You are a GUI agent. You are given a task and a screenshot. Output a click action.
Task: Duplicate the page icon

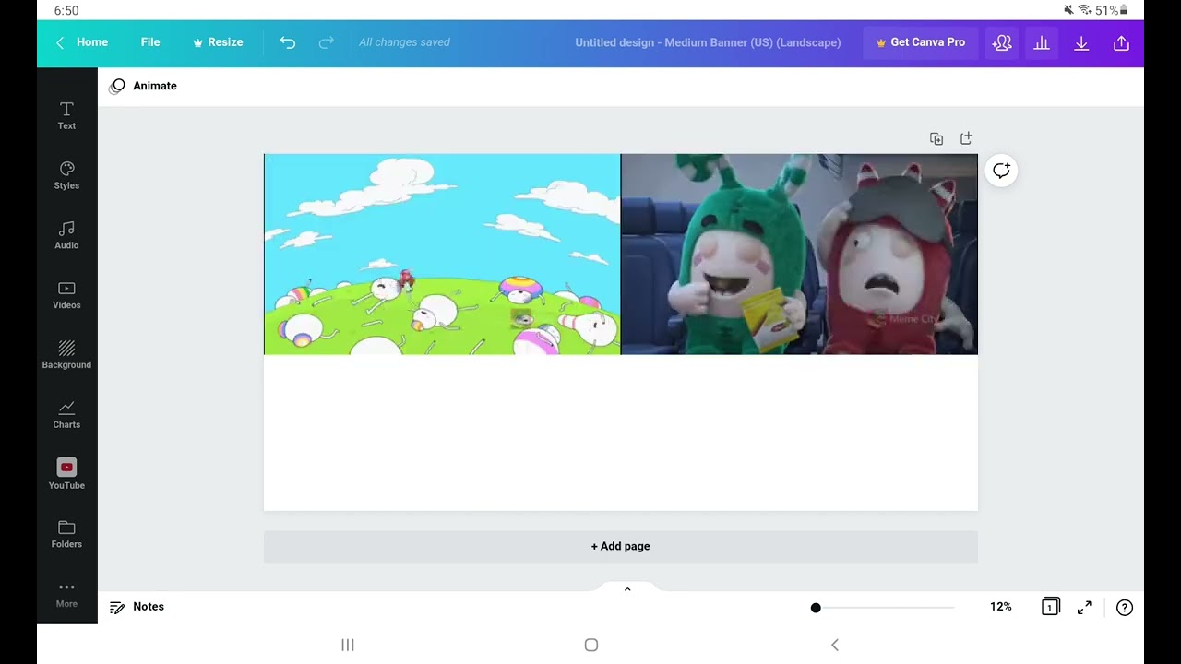pyautogui.click(x=936, y=138)
